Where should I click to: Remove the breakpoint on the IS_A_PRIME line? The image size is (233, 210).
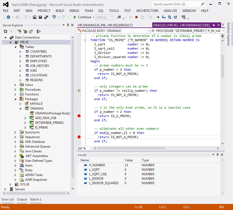point(79,116)
